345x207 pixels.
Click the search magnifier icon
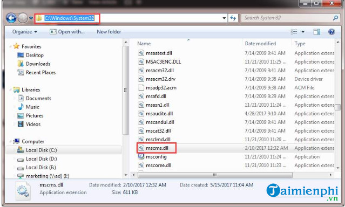tap(335, 18)
